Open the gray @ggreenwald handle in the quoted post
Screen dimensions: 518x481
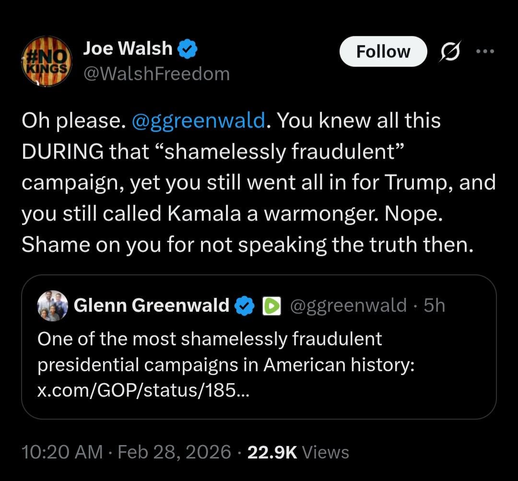[x=349, y=305]
